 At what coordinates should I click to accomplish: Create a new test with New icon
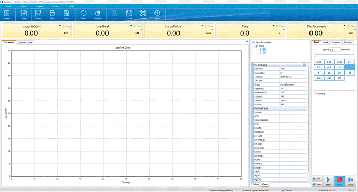click(24, 15)
